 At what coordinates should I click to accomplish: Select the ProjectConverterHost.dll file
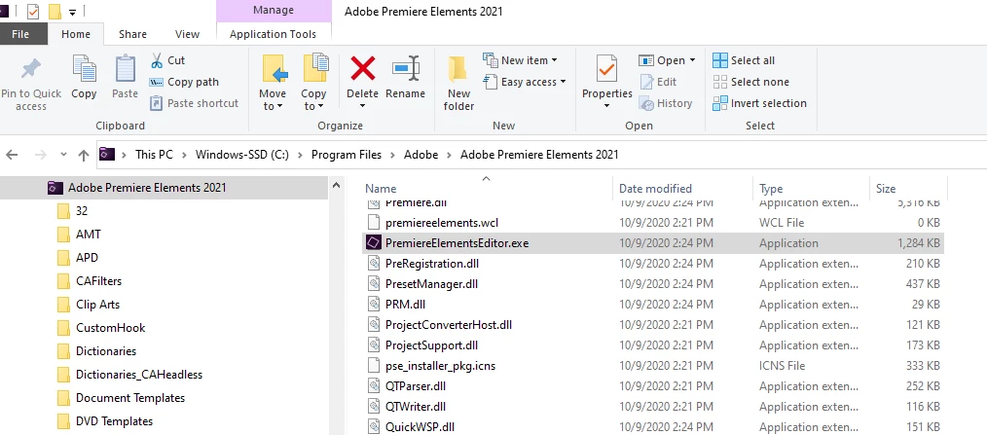point(448,325)
